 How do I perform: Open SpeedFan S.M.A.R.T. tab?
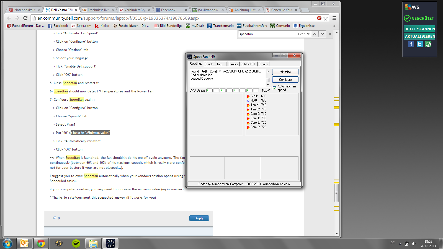pyautogui.click(x=249, y=64)
